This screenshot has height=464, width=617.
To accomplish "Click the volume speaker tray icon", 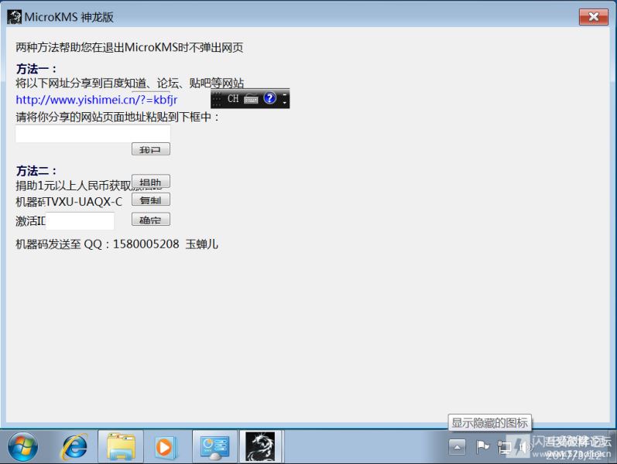I will coord(524,447).
